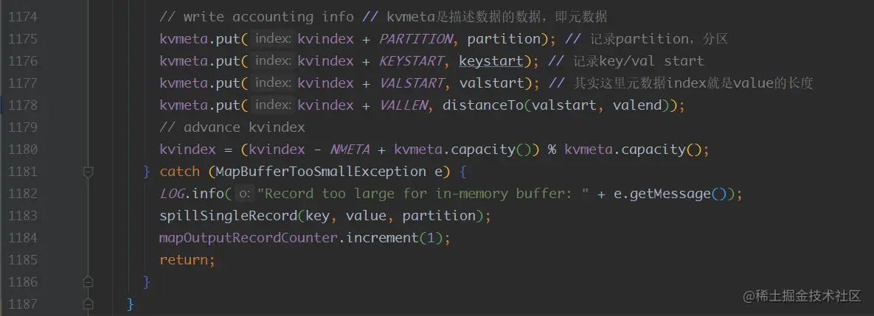Click line number 1178 in the gutter
The height and width of the screenshot is (316, 874).
[x=23, y=105]
